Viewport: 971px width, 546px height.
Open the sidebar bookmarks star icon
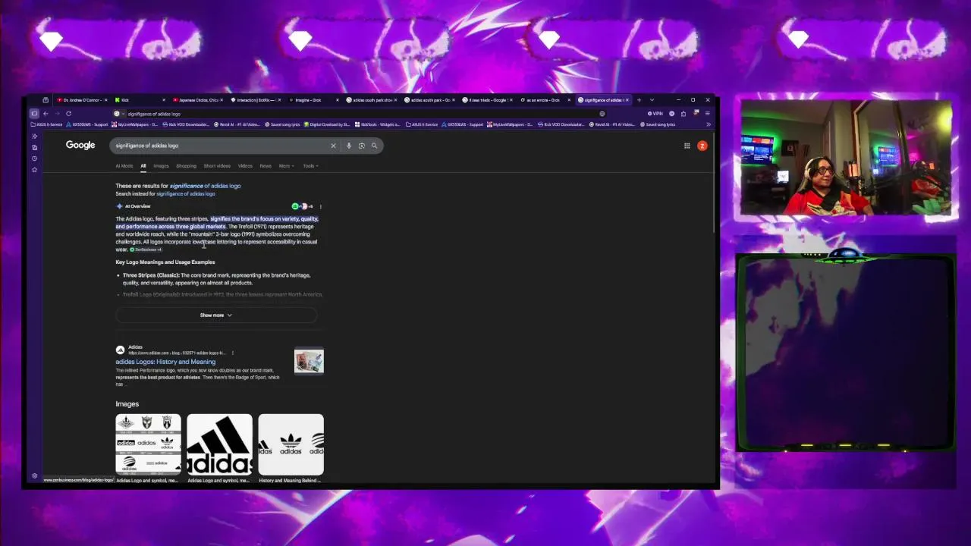34,170
